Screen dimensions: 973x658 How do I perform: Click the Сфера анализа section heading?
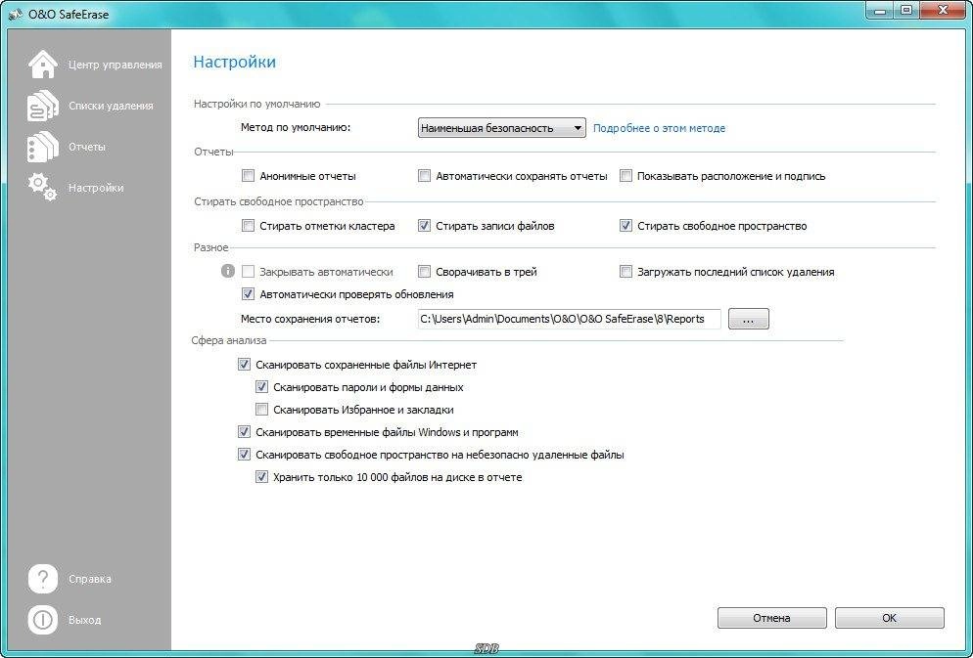(x=229, y=340)
